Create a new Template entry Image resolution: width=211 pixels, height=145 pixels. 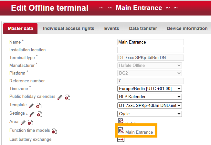click(x=38, y=106)
